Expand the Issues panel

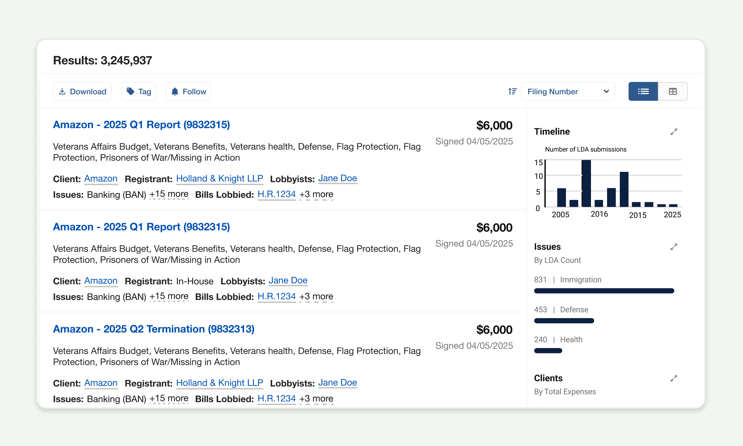(x=674, y=247)
